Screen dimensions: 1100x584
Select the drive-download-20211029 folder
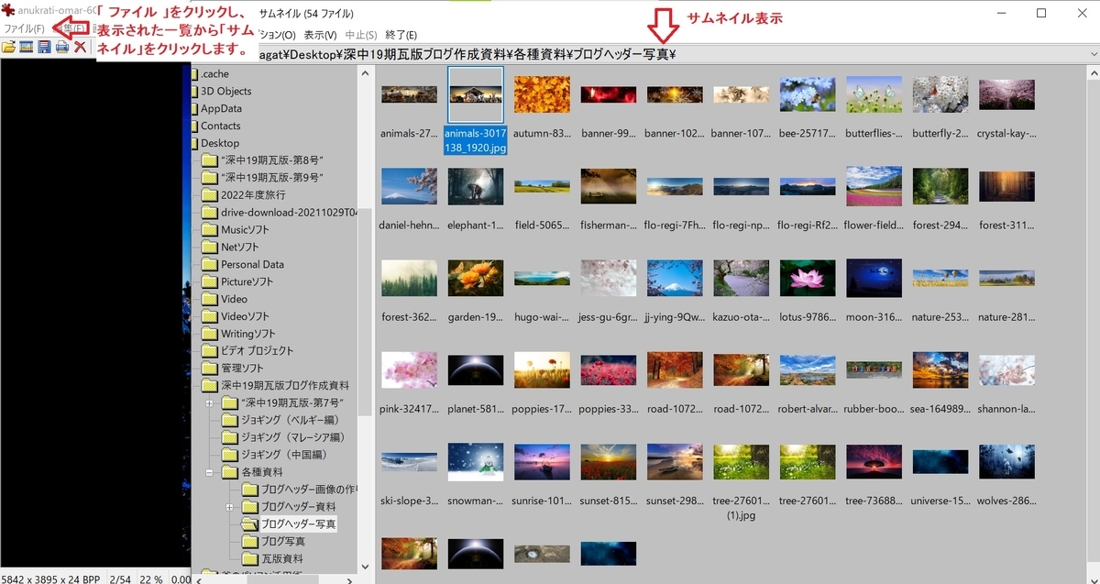pyautogui.click(x=289, y=212)
